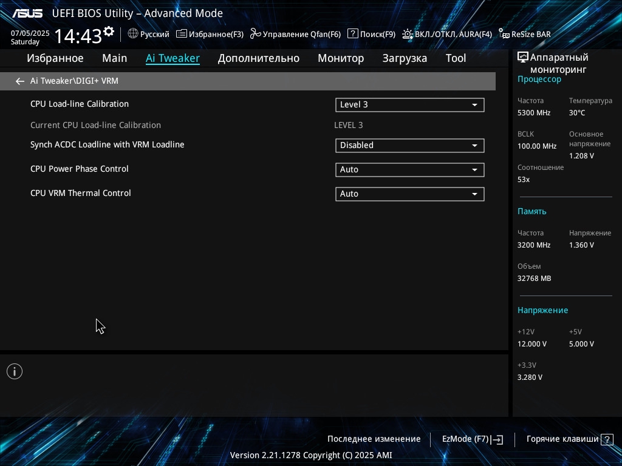This screenshot has width=622, height=466.
Task: Click the Избранное(F3) list icon
Action: pos(181,34)
